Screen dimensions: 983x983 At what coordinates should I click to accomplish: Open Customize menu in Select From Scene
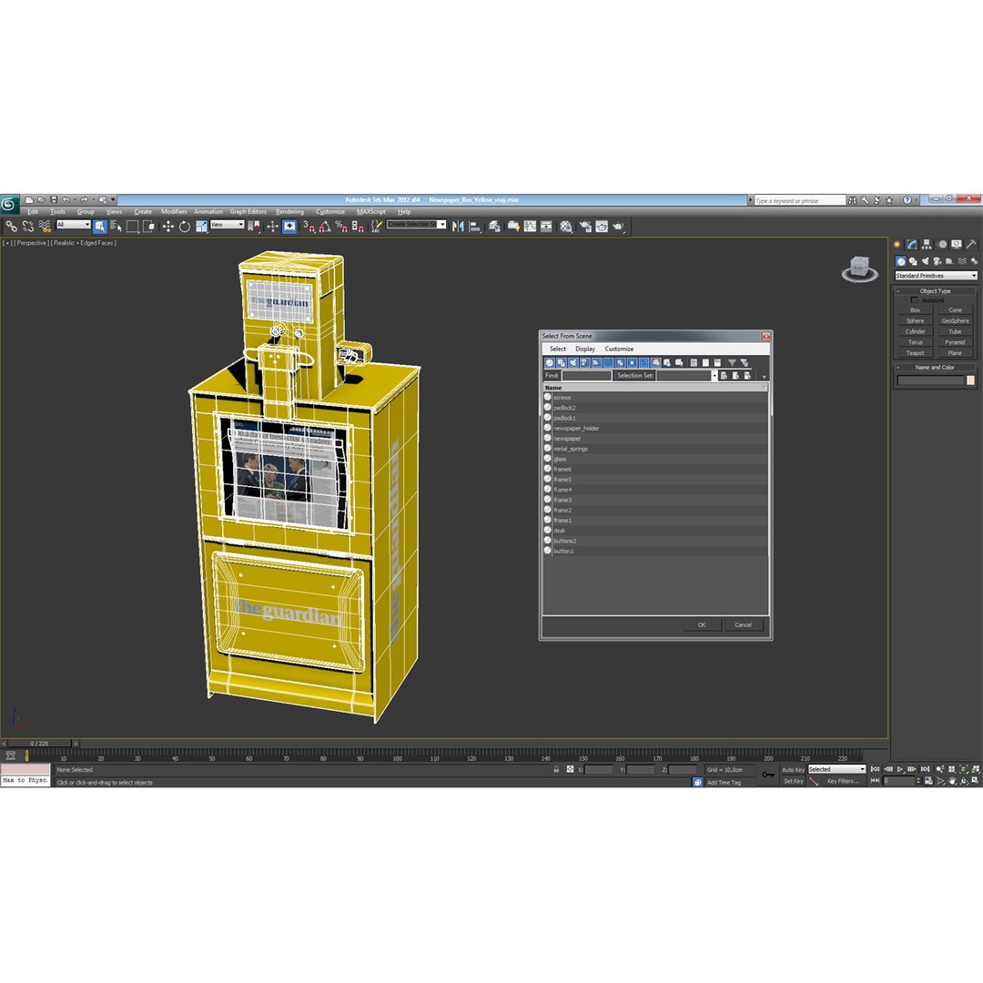pos(619,349)
